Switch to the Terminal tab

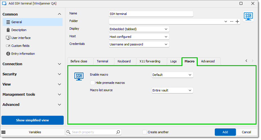click(104, 61)
